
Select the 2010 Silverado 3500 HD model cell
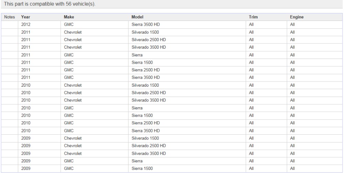tap(149, 100)
